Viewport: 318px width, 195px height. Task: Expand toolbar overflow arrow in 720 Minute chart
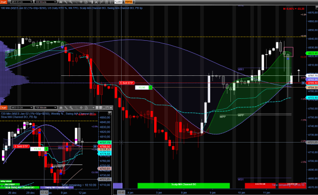pyautogui.click(x=94, y=107)
